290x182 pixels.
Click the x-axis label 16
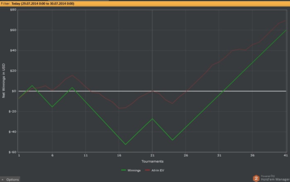[119, 156]
